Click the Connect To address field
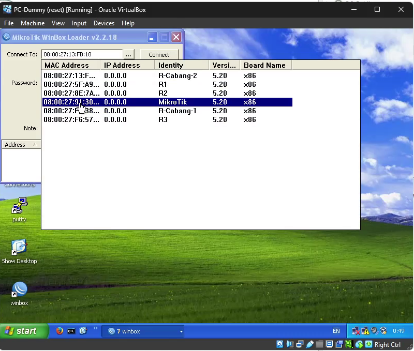This screenshot has height=351, width=414. pos(82,54)
